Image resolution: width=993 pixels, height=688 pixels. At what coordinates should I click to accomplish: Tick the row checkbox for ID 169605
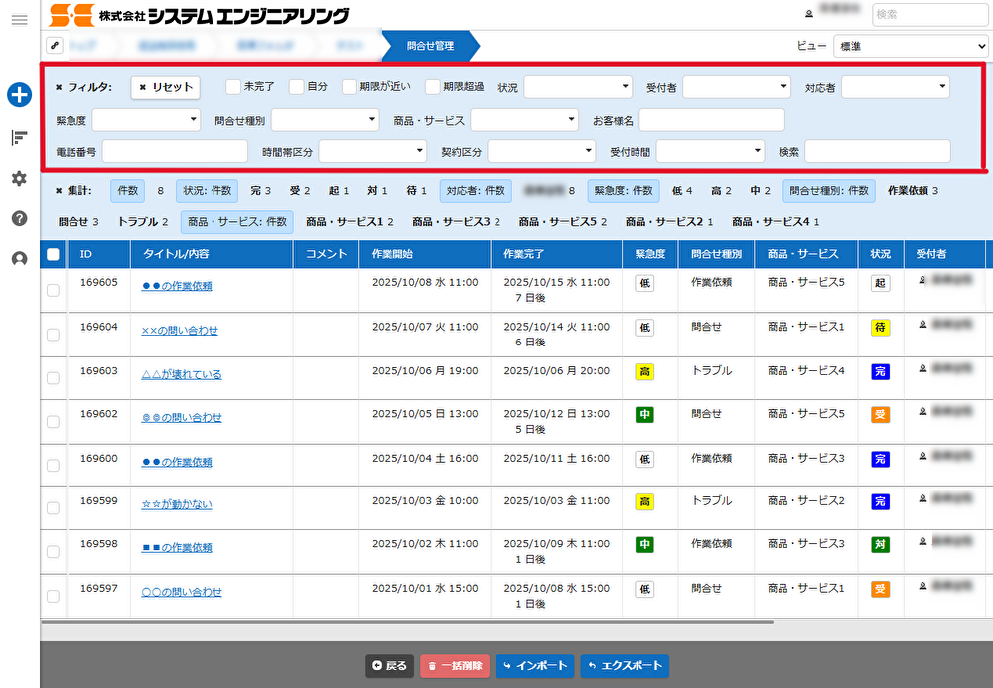pos(54,290)
